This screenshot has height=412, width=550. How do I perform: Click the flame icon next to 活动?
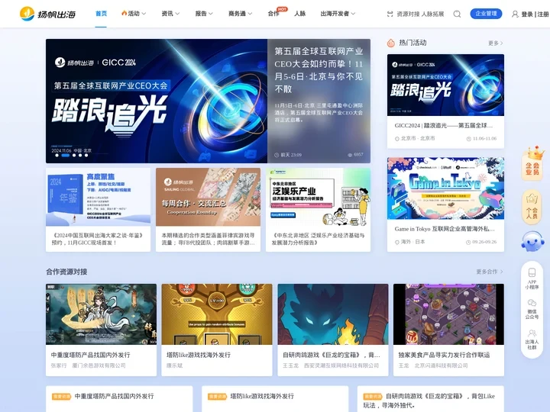point(124,13)
